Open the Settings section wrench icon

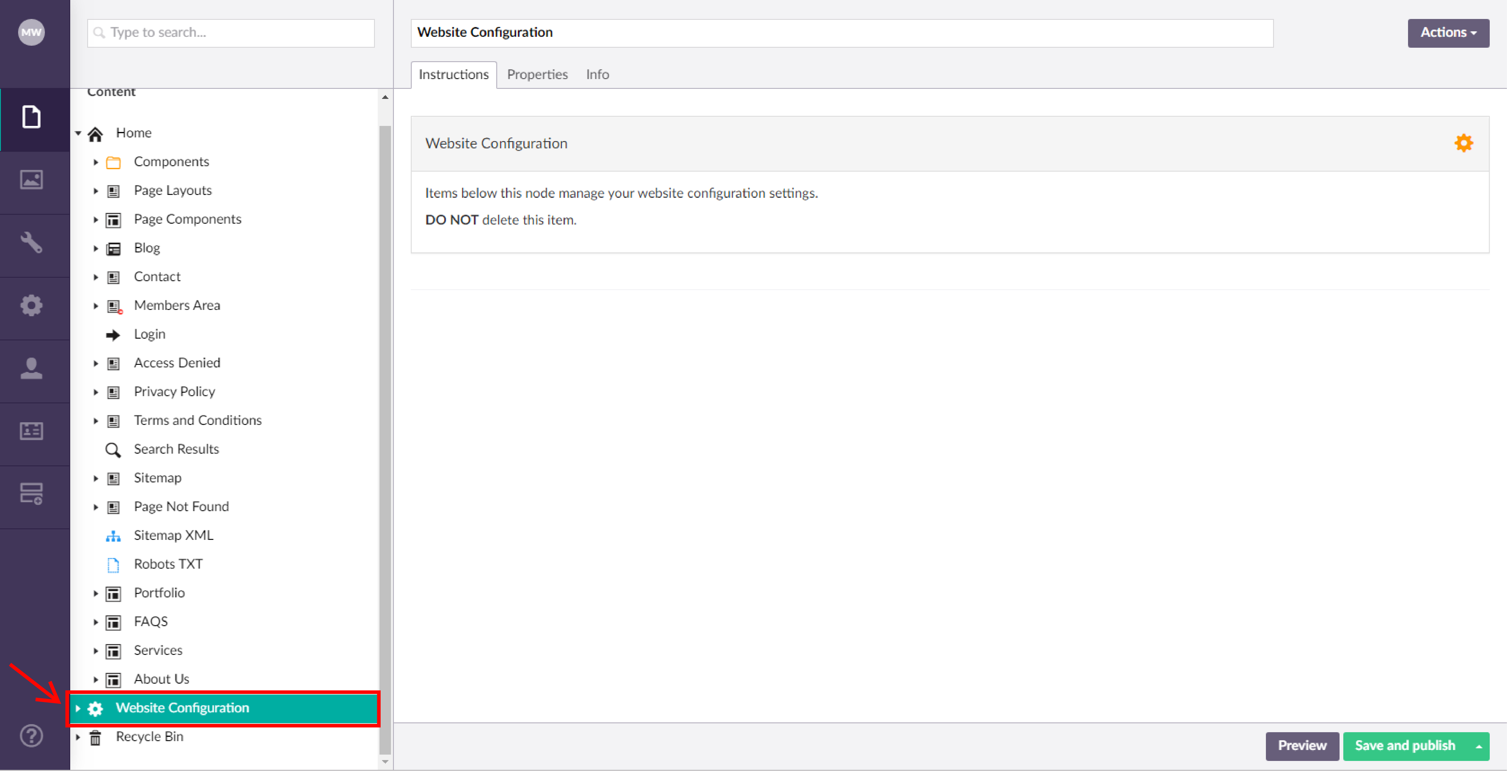31,242
